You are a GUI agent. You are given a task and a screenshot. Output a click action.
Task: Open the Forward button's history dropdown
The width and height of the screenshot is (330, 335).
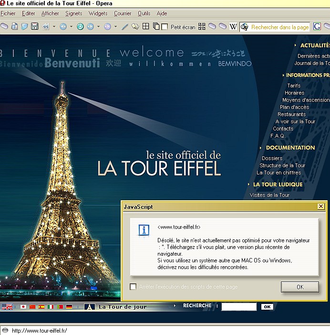[x=98, y=27]
